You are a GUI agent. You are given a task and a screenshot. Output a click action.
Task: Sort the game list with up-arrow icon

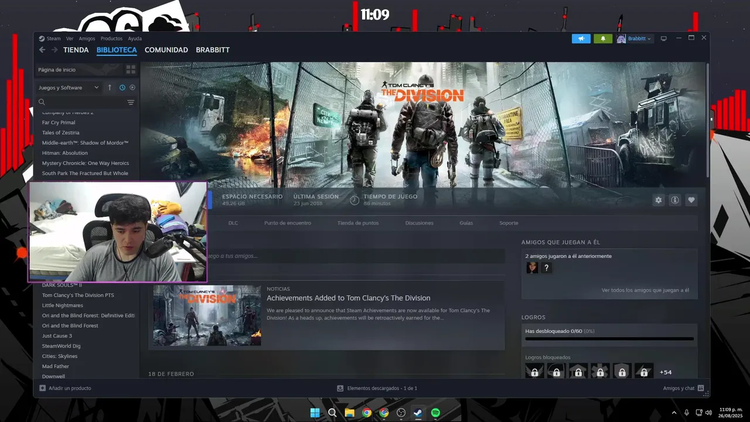click(110, 87)
